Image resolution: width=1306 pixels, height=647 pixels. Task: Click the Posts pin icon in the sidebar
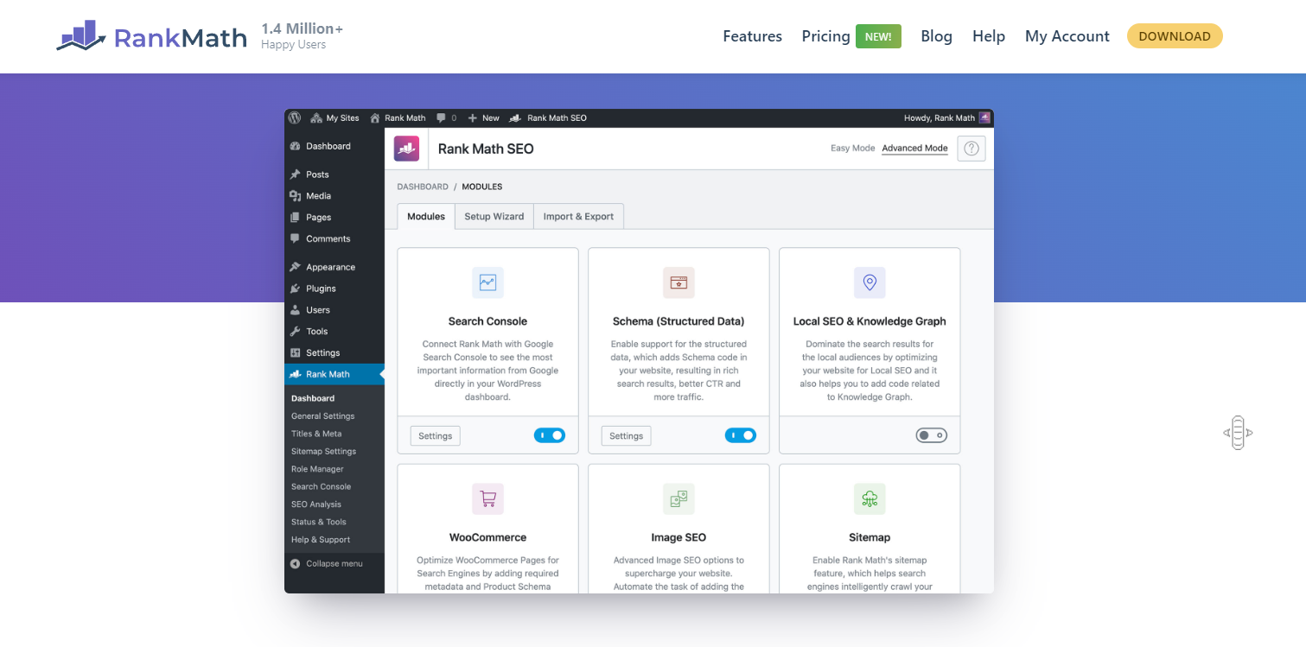[x=296, y=174]
